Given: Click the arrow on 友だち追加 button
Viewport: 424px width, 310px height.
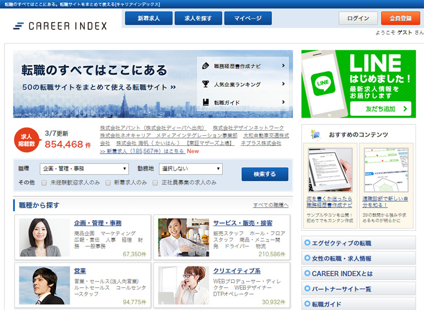Looking at the screenshot, I should tap(405, 109).
